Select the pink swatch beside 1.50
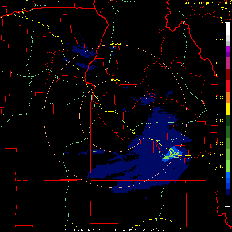Image resolution: width=232 pixels, height=232 pixels. 228,63
